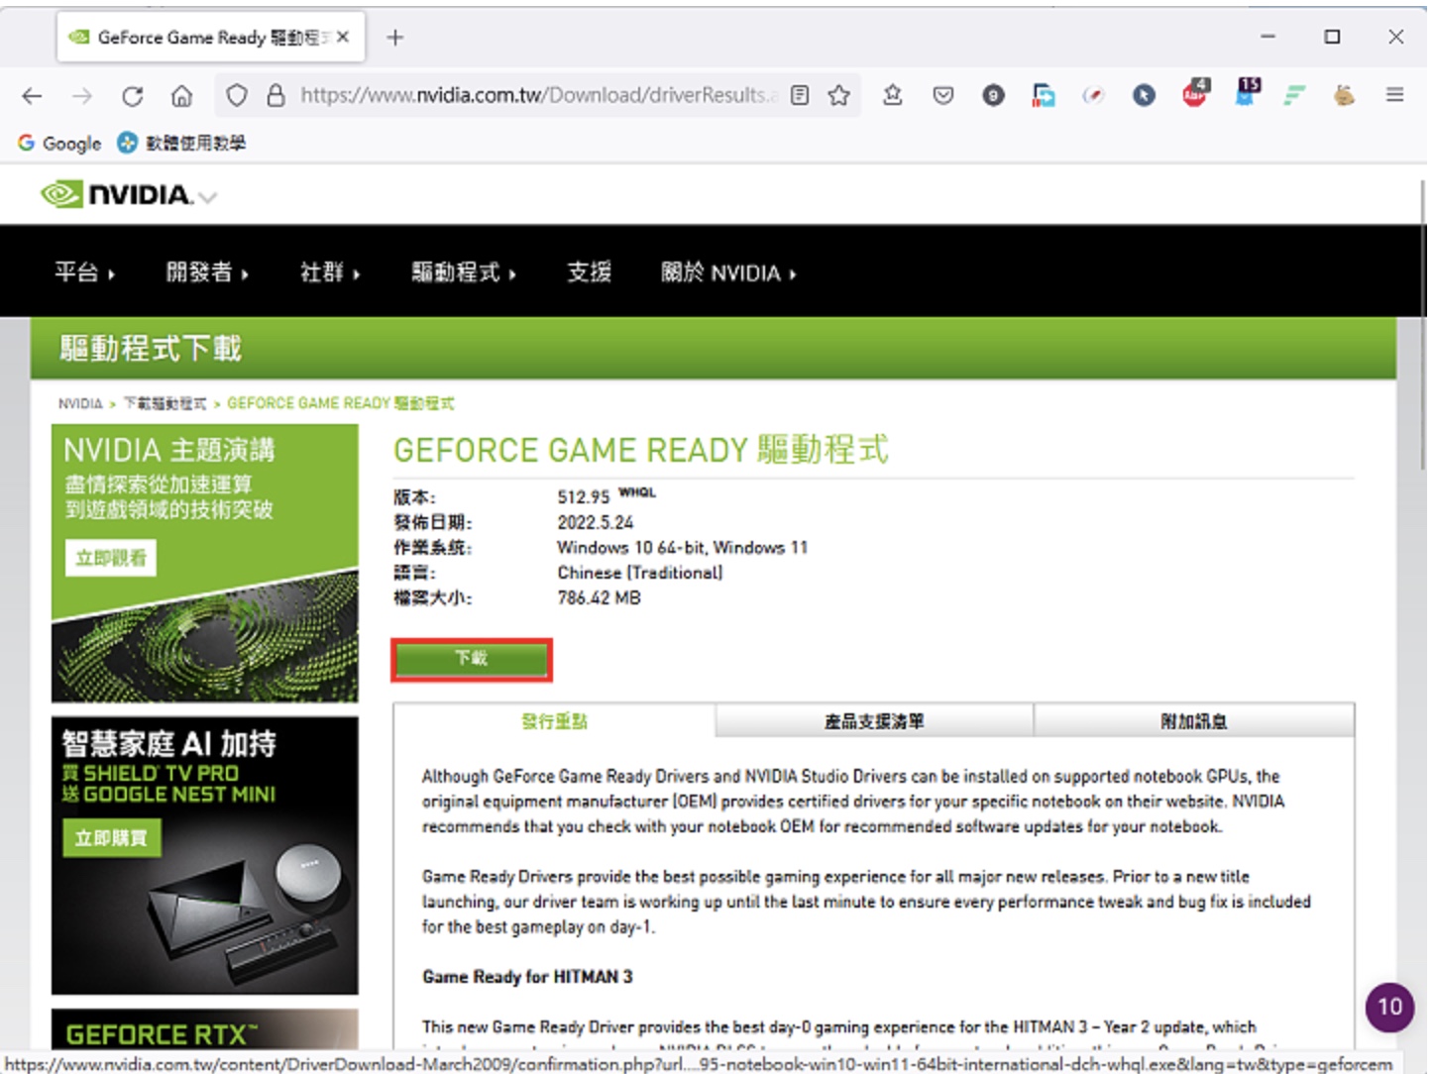The width and height of the screenshot is (1435, 1074).
Task: Save page to Pocket
Action: (x=943, y=95)
